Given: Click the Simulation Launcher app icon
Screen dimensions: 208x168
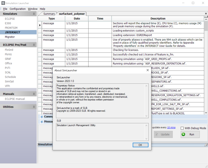Looking at the screenshot, I should (x=3, y=3).
